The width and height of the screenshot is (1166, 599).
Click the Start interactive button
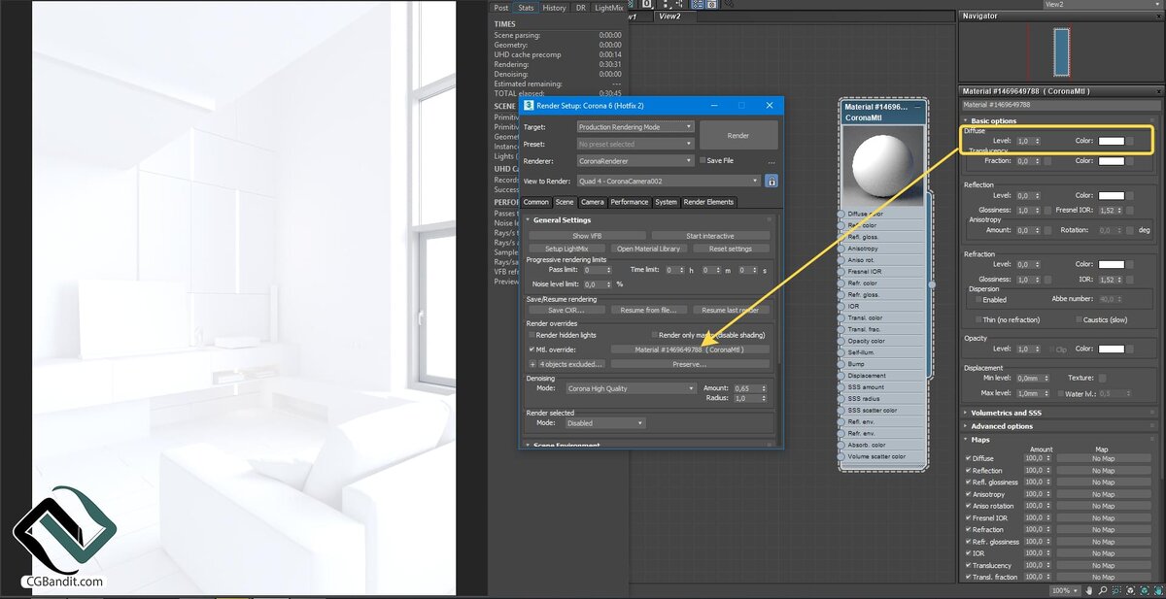click(710, 236)
